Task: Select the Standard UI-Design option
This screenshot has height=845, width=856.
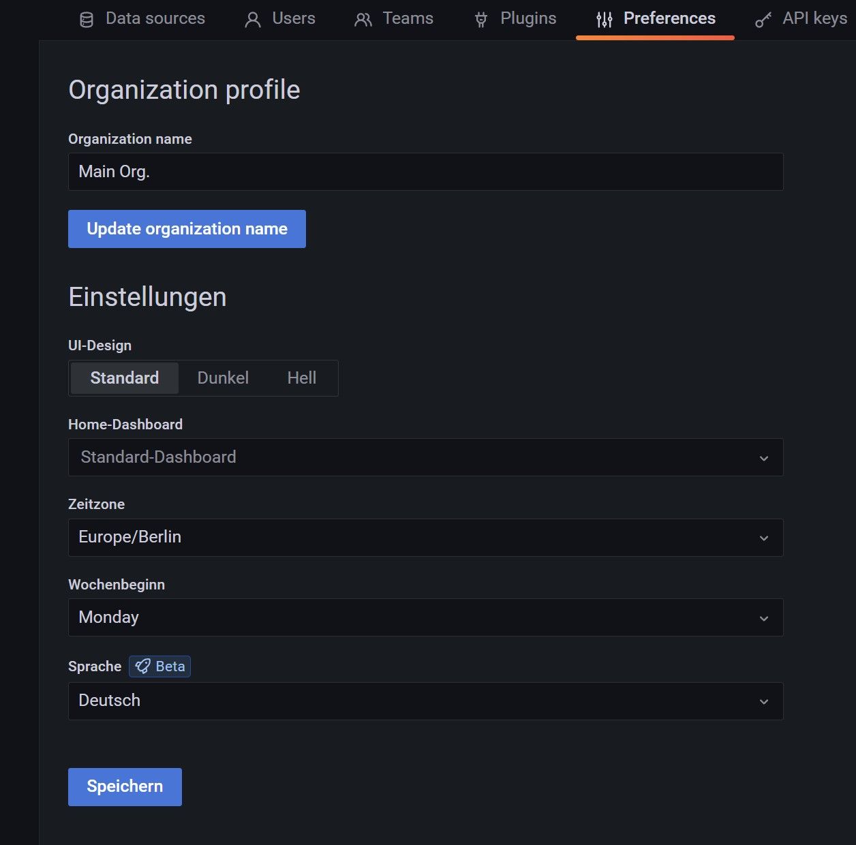Action: [125, 378]
